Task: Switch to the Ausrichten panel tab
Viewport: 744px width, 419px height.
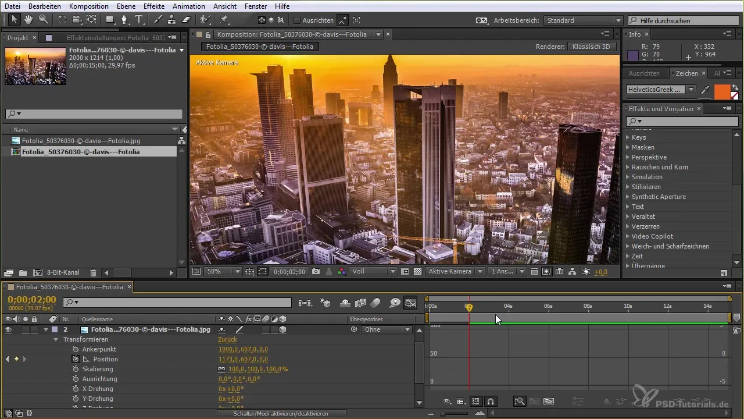Action: coord(644,73)
